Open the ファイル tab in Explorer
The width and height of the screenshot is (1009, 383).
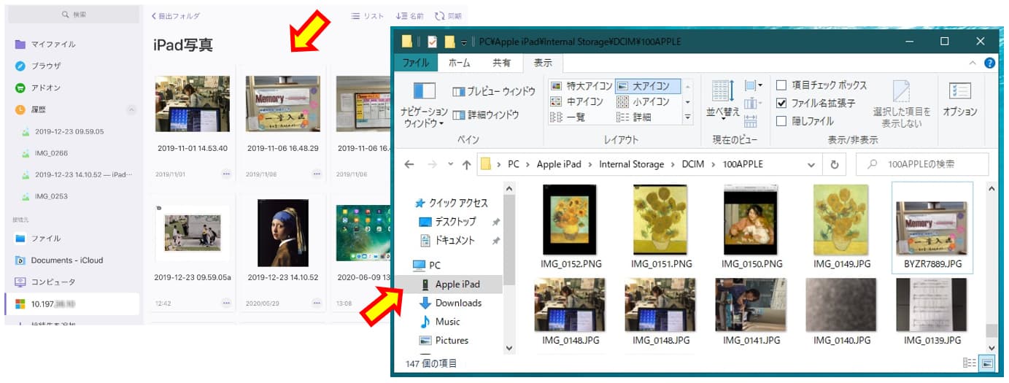(x=416, y=63)
